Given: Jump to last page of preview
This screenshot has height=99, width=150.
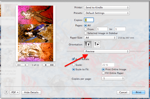Looking at the screenshot, I should (x=52, y=65).
